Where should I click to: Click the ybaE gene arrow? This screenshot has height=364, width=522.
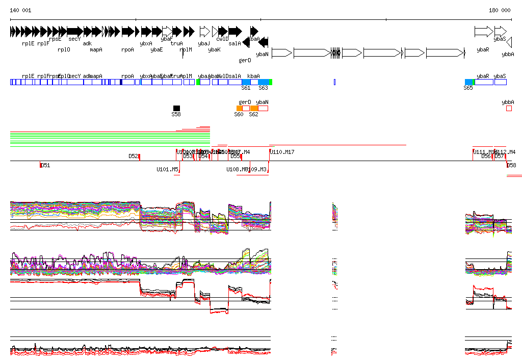(x=157, y=32)
